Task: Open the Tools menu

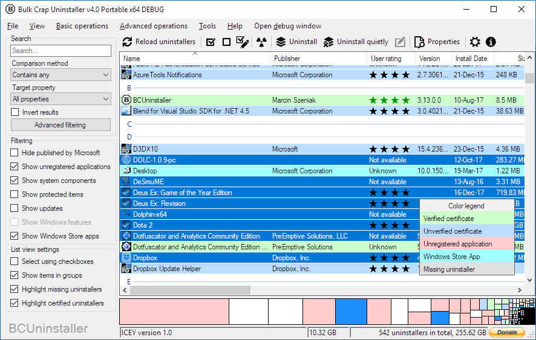Action: click(208, 26)
